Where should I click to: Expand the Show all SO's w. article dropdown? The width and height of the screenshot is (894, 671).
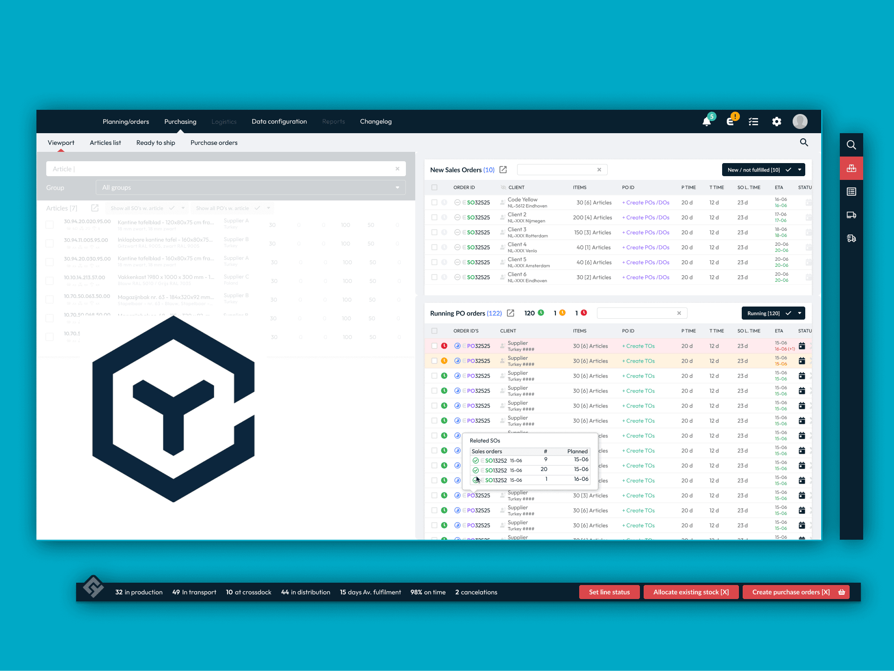coord(183,208)
